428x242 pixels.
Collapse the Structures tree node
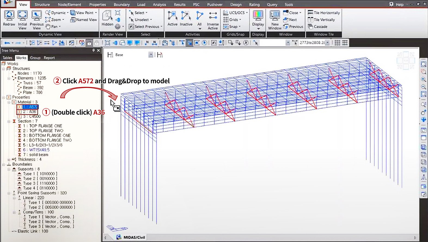[4, 69]
